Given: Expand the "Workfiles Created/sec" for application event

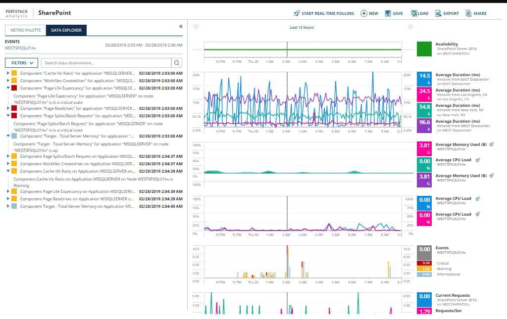Looking at the screenshot, I should [8, 81].
